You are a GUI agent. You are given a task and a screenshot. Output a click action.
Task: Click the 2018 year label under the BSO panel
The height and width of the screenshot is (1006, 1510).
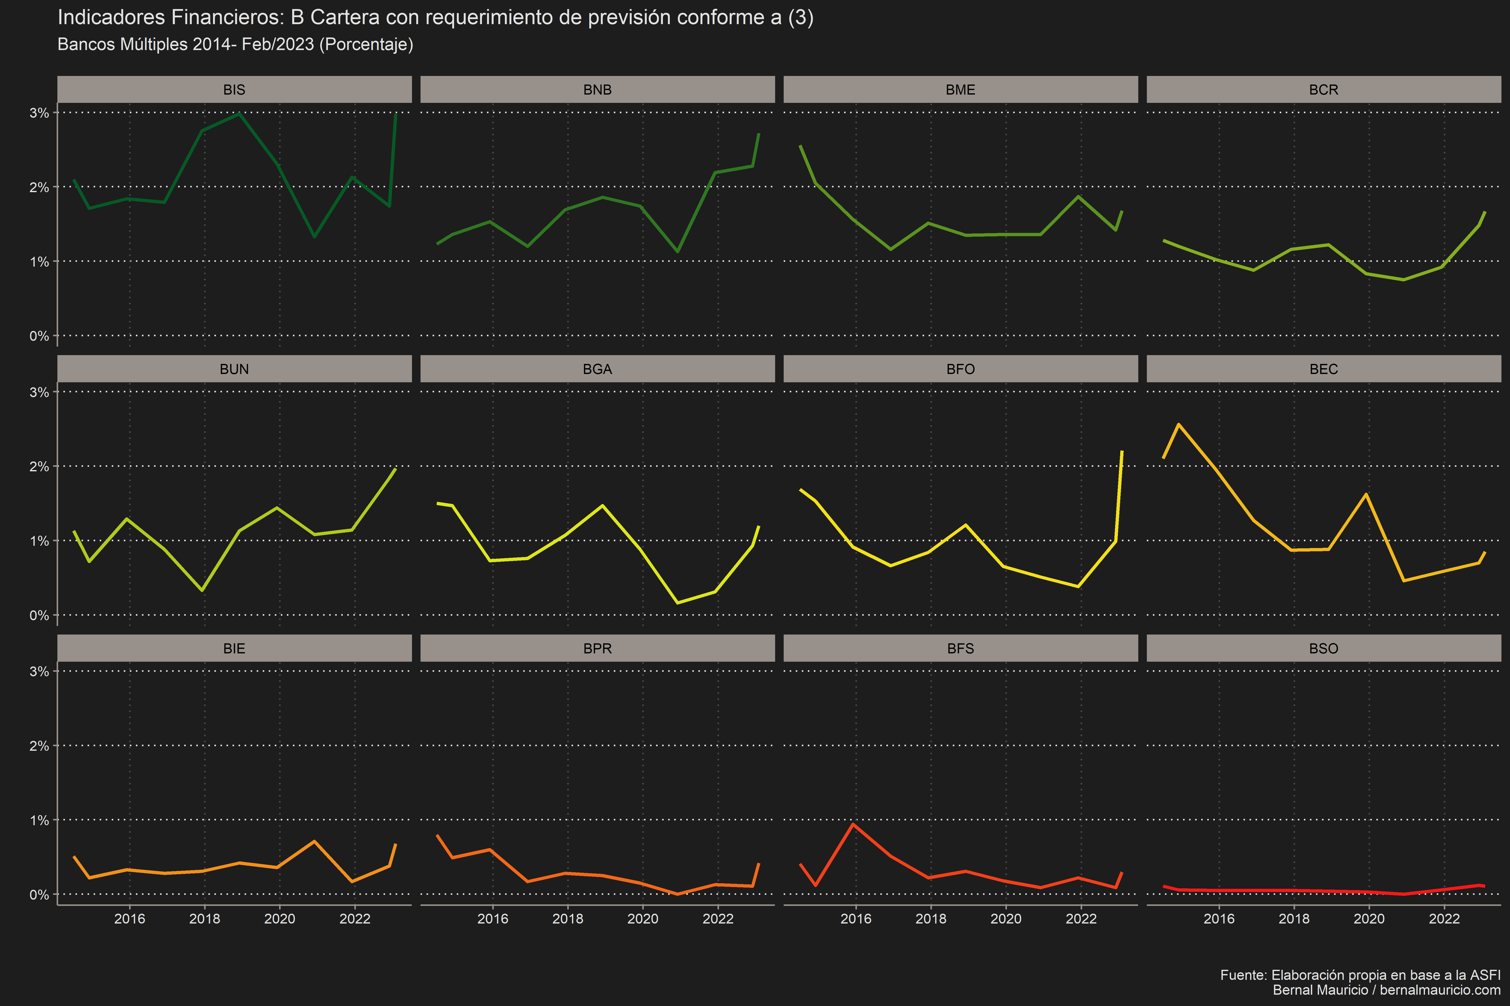(1294, 919)
